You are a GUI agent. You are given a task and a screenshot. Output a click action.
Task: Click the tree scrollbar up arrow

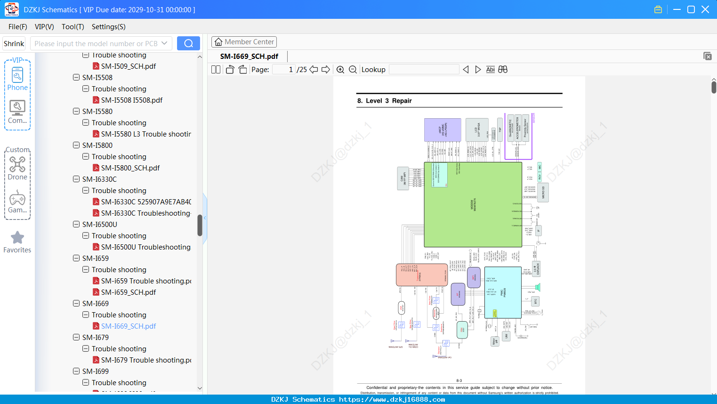[200, 57]
